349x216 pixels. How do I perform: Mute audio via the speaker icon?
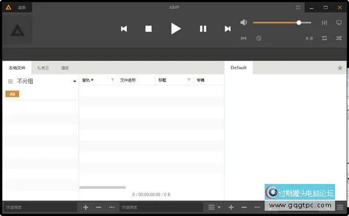point(244,22)
